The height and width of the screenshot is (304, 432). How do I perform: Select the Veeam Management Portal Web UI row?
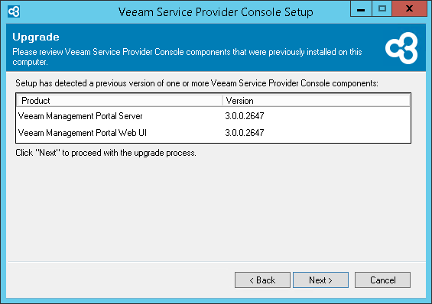pos(213,133)
